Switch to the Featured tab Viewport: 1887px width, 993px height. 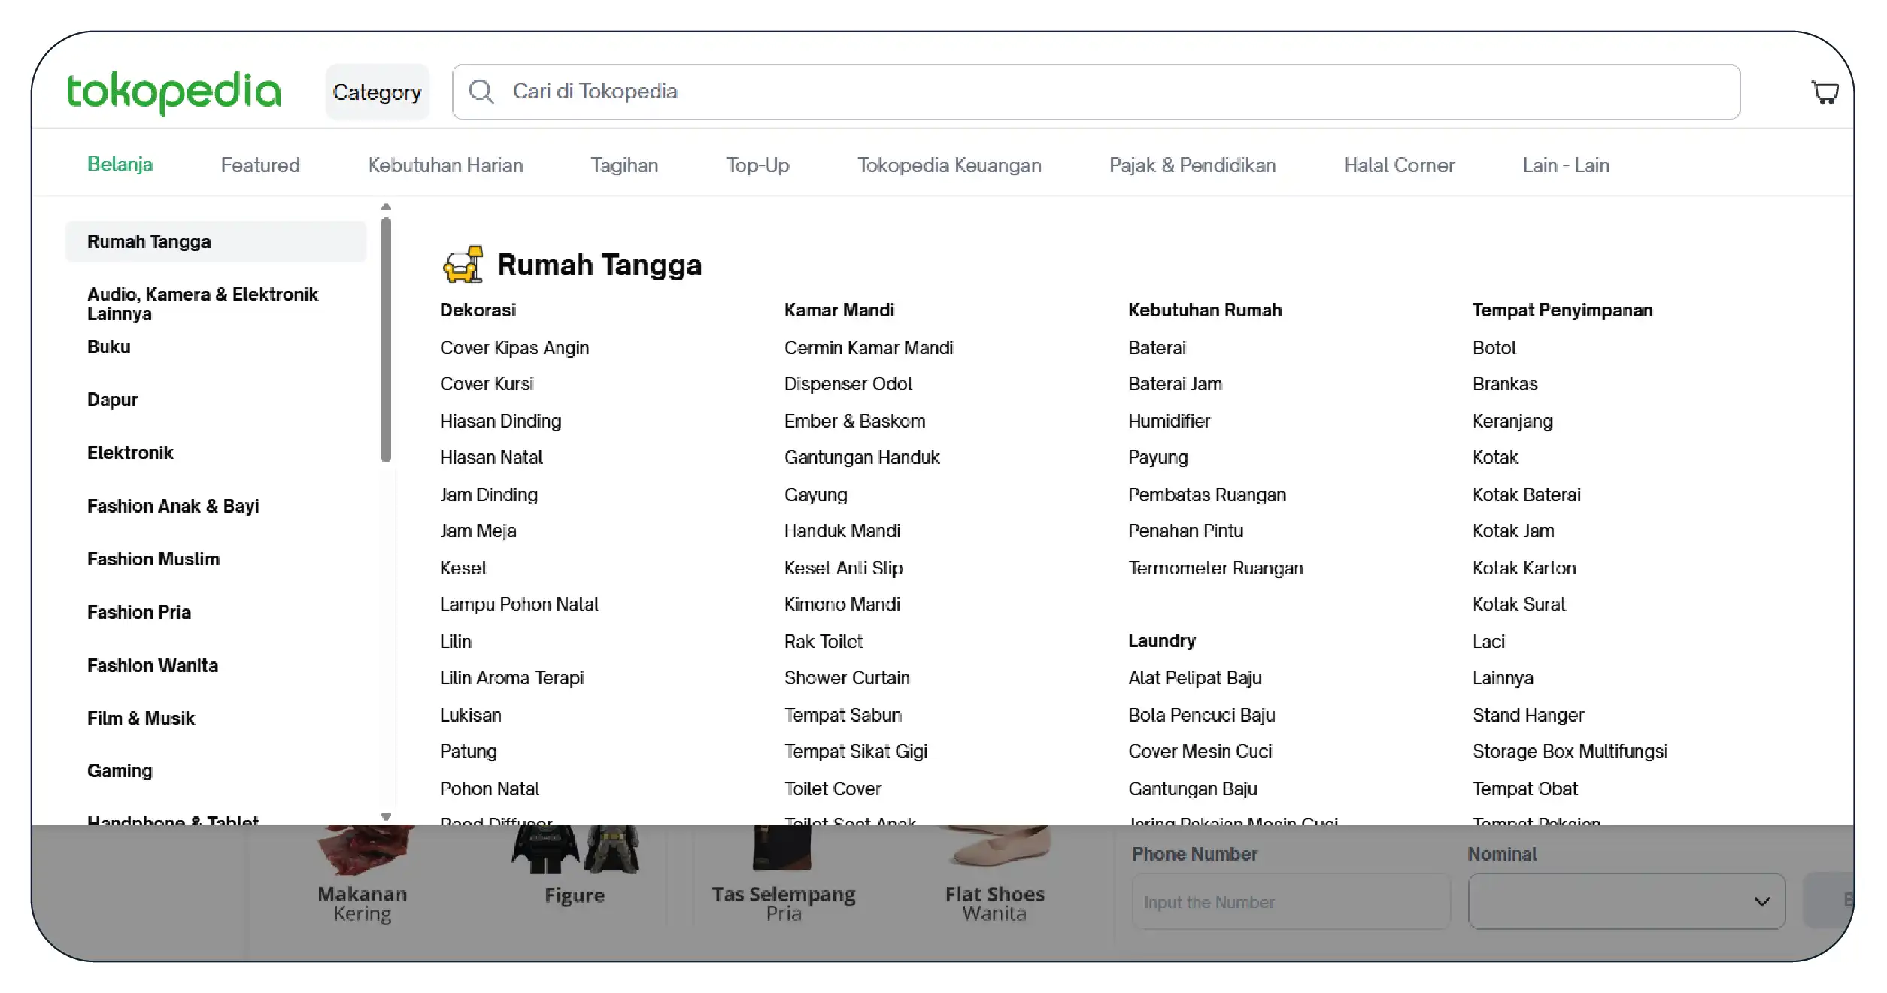point(260,165)
